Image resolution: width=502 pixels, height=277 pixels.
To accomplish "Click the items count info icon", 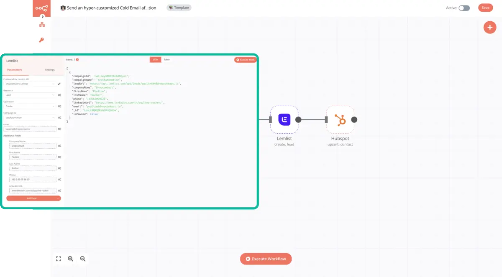I will (x=77, y=60).
